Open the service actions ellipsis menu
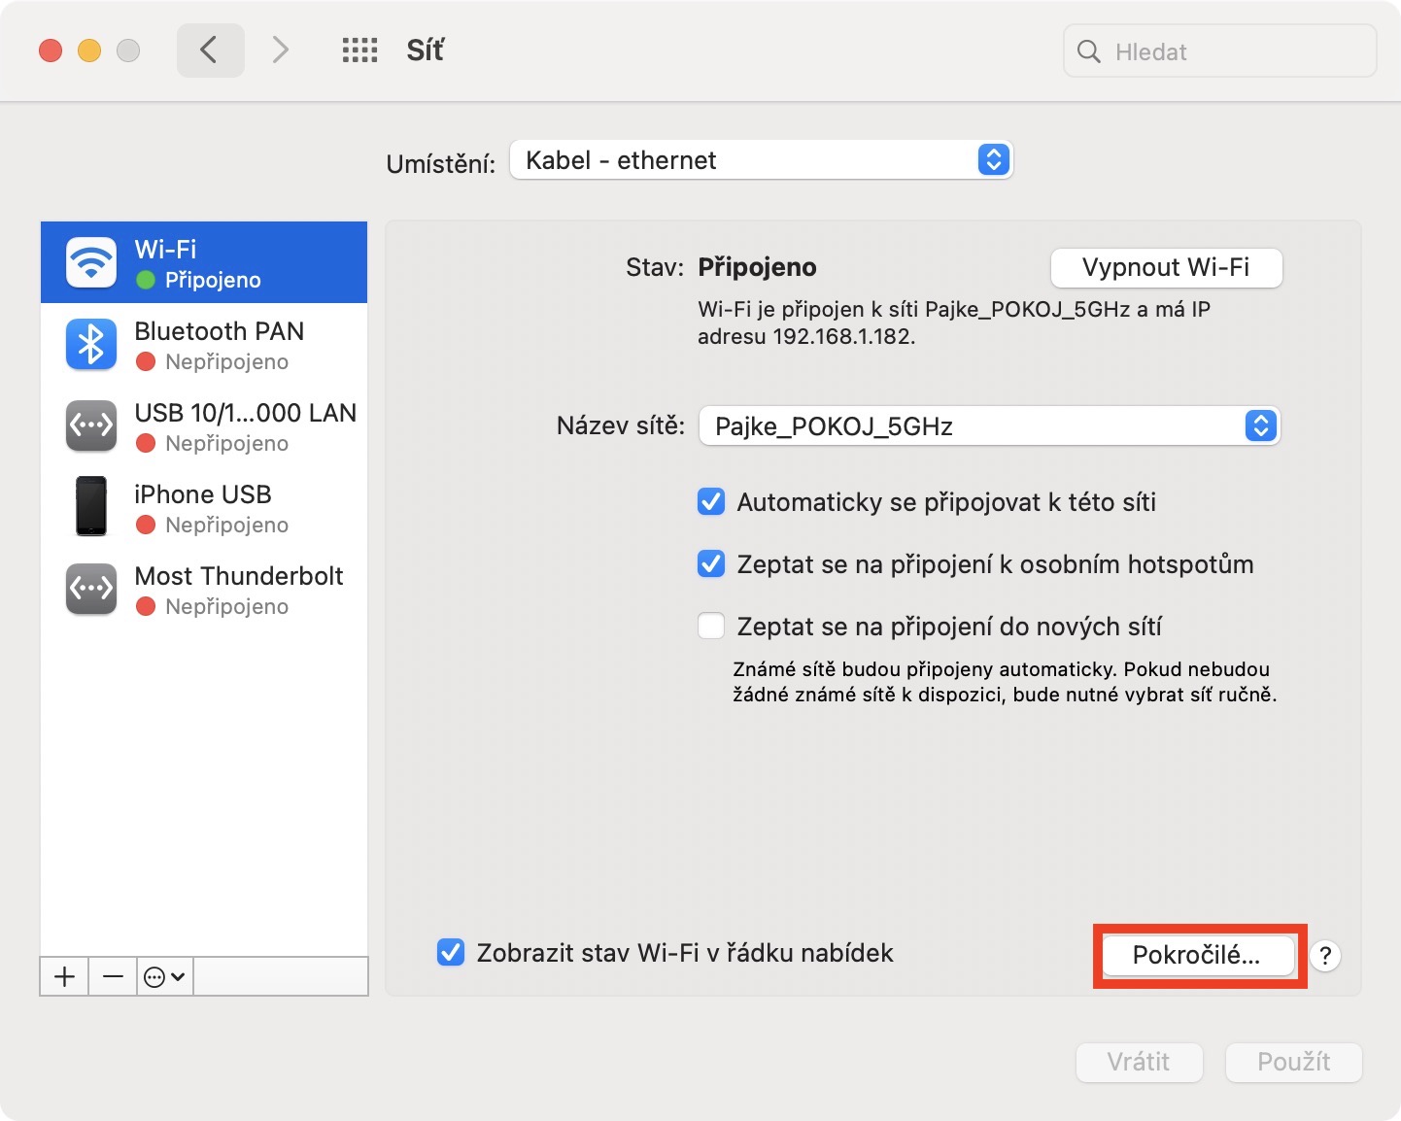 point(164,976)
